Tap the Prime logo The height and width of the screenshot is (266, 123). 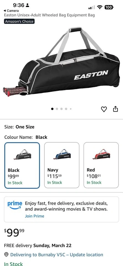pos(15,205)
